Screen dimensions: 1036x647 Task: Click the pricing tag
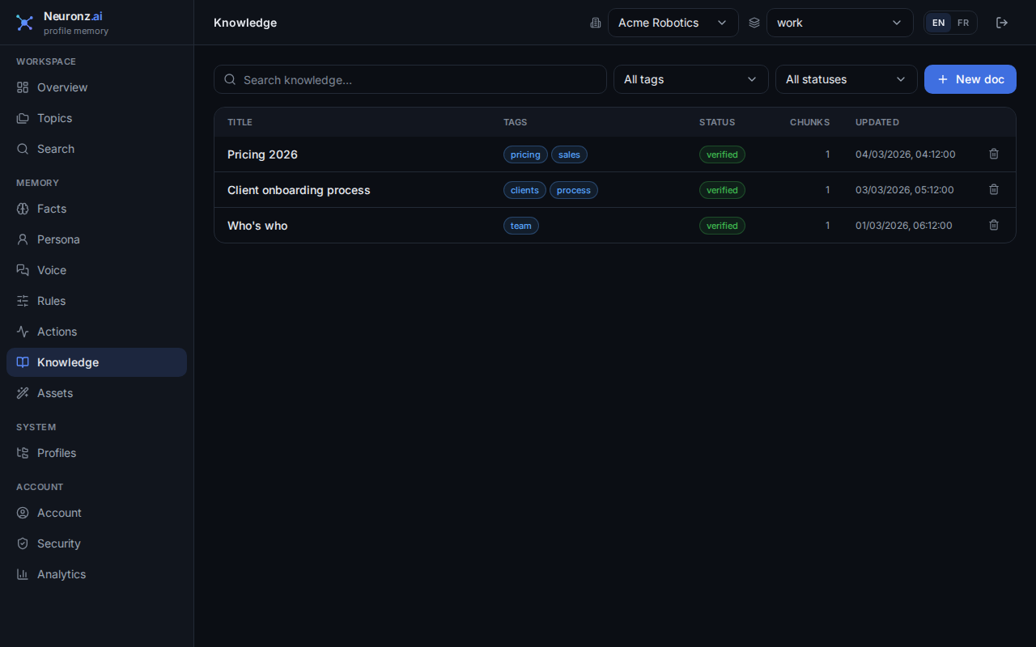[x=525, y=154]
